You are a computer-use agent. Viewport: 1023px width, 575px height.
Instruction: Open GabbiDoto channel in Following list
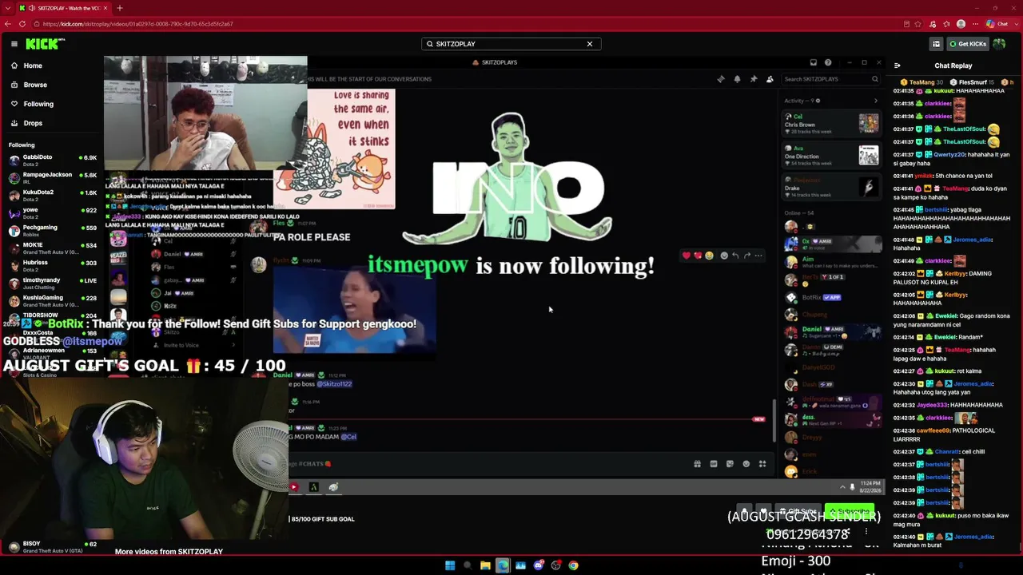click(52, 160)
